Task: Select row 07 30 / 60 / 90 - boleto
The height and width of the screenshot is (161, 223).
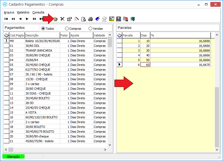Action: [55, 74]
